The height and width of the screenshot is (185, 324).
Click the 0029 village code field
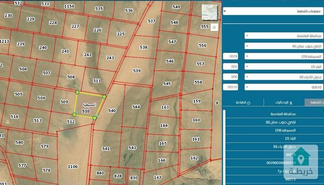tap(231, 56)
